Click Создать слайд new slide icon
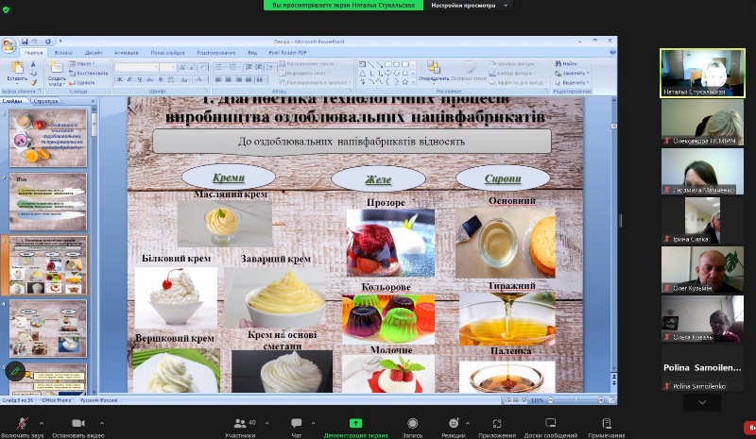This screenshot has height=439, width=756. click(x=56, y=67)
